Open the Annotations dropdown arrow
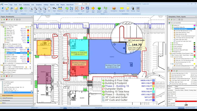This screenshot has width=197, height=111. click(114, 12)
